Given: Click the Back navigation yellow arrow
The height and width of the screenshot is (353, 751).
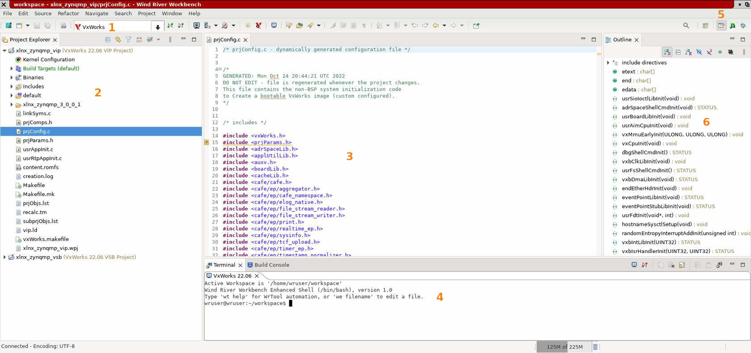Looking at the screenshot, I should [x=435, y=26].
